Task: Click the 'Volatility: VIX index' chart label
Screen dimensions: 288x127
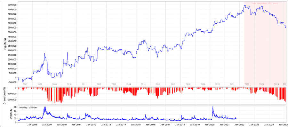Action: (28, 107)
